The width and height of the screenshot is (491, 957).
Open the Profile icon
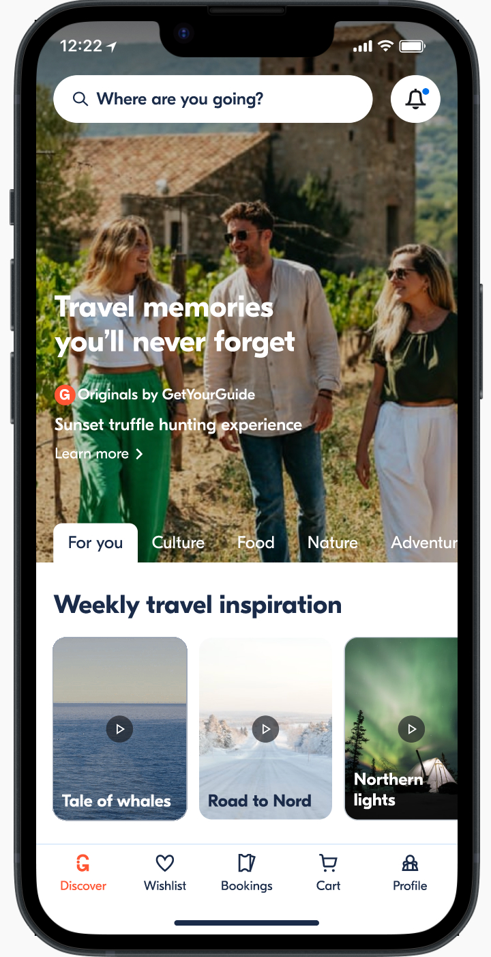410,863
